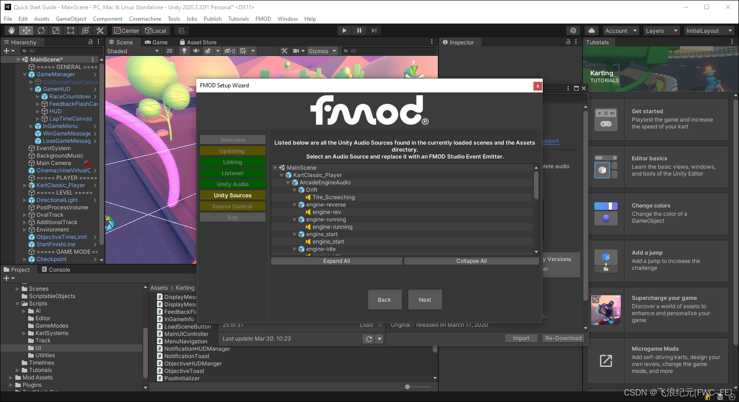
Task: Open the InitialLayout dropdown
Action: coord(709,30)
